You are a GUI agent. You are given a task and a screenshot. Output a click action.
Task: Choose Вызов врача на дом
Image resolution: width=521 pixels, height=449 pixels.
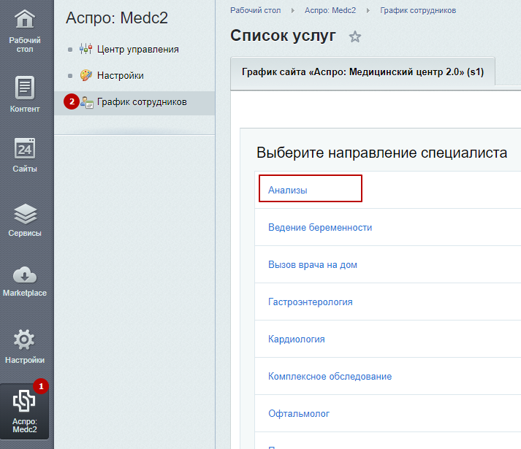[312, 265]
